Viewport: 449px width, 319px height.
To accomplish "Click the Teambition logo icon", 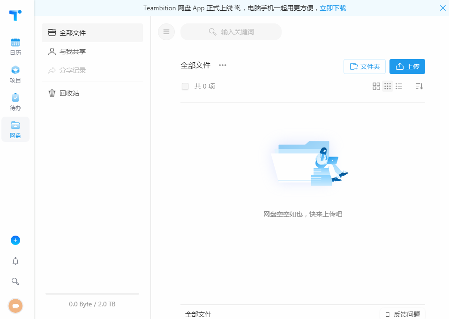I will 15,15.
